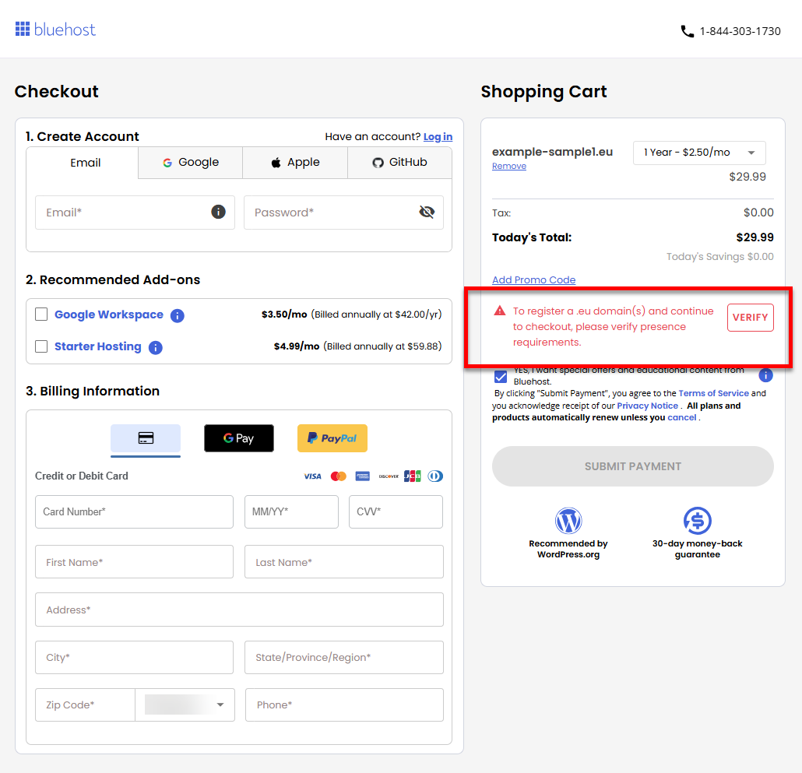Click info icon beside special offers checkbox
The height and width of the screenshot is (773, 802).
point(765,375)
